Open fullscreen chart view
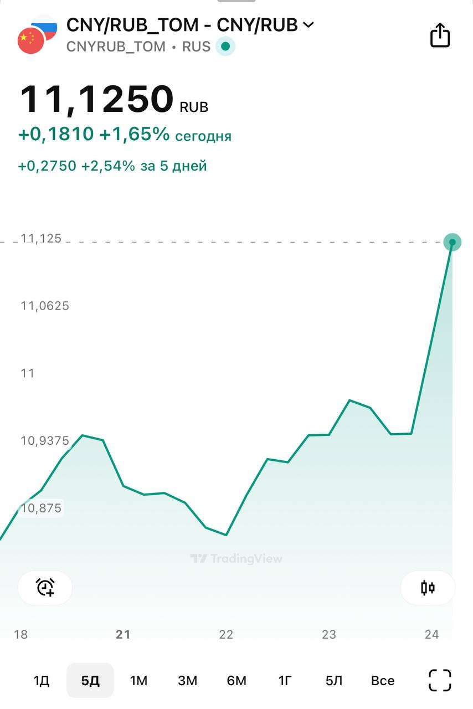Image resolution: width=473 pixels, height=709 pixels. 440,680
